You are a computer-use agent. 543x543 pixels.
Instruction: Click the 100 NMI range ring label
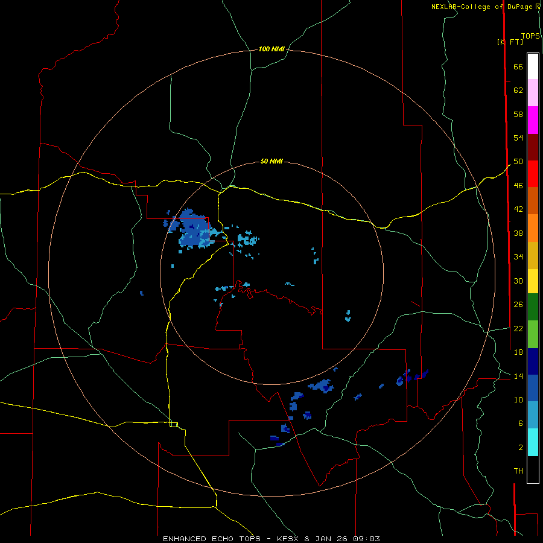(271, 49)
